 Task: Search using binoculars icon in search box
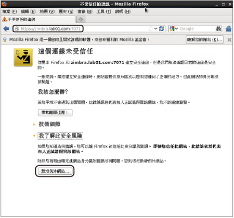coord(218,29)
